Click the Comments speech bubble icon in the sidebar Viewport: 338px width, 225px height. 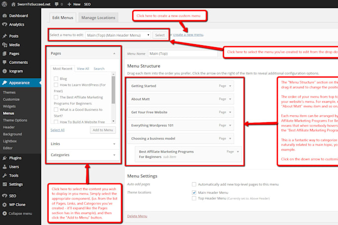click(4, 63)
